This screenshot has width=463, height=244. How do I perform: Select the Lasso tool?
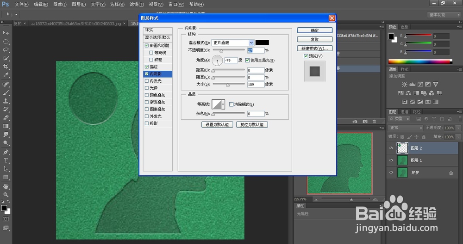pos(6,50)
